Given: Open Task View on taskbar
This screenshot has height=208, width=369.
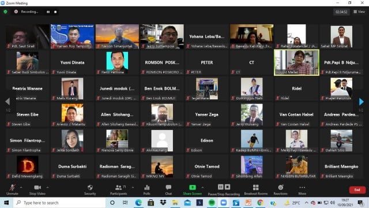Looking at the screenshot, I should tap(125, 203).
